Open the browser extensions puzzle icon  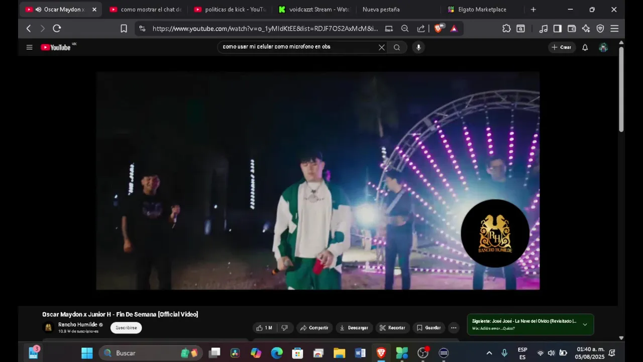[x=506, y=29]
